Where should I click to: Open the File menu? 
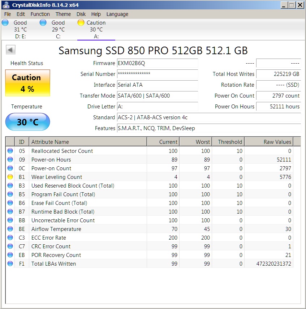click(8, 14)
